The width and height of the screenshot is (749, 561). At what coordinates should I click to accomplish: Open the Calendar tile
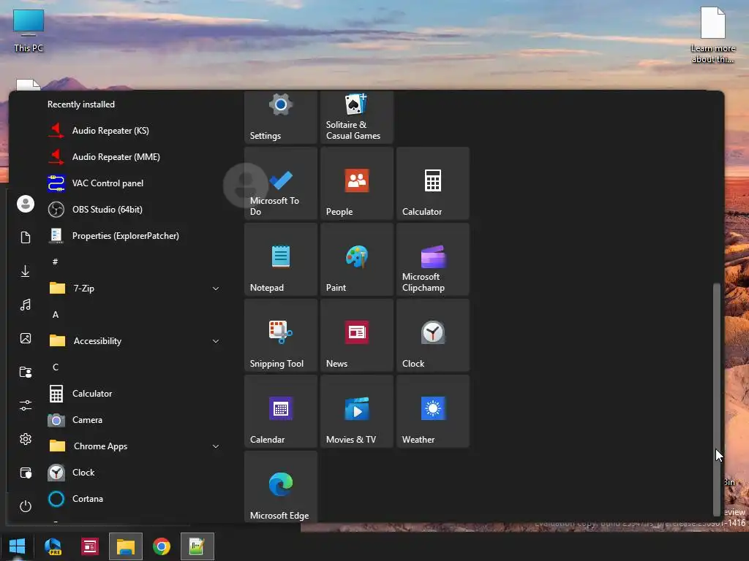pos(280,411)
